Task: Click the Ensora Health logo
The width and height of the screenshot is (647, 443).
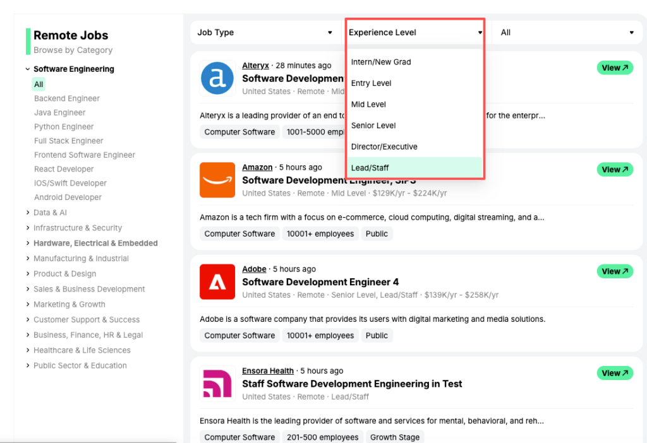Action: (x=217, y=384)
